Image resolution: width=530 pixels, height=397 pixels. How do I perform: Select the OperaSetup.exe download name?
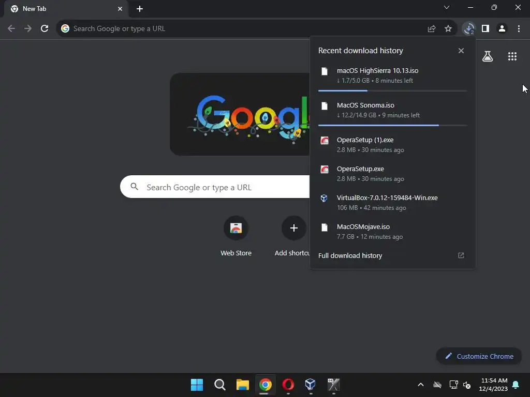tap(360, 169)
